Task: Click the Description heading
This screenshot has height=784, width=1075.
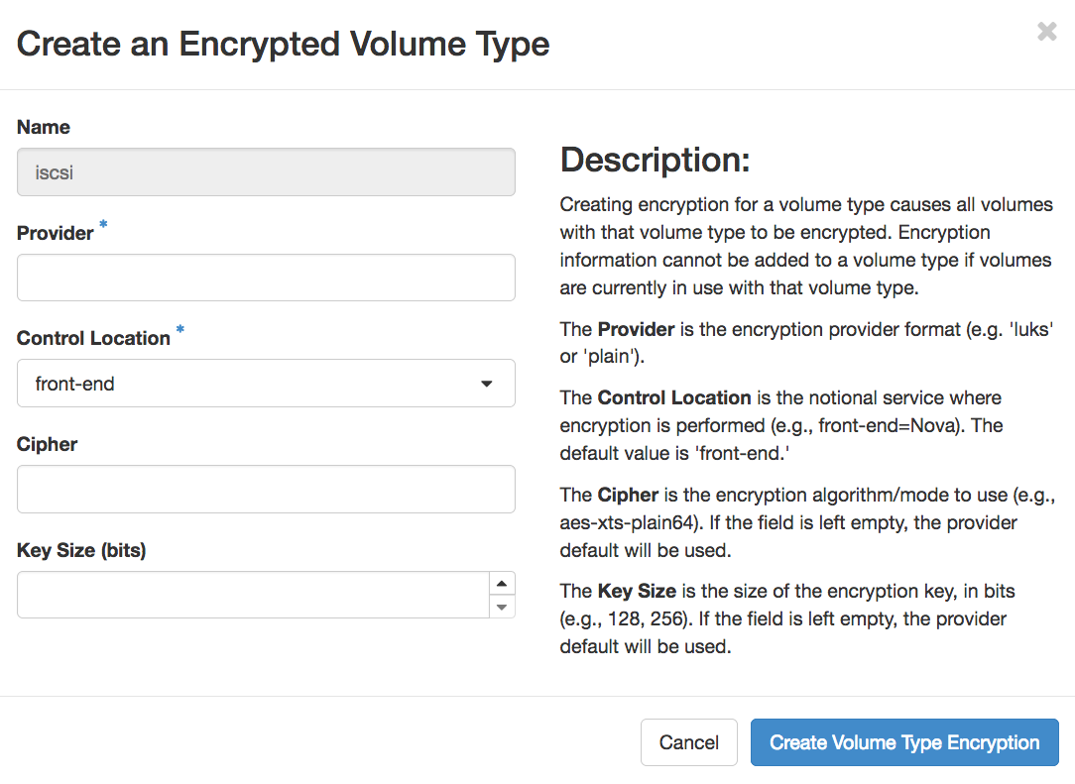Action: click(656, 160)
